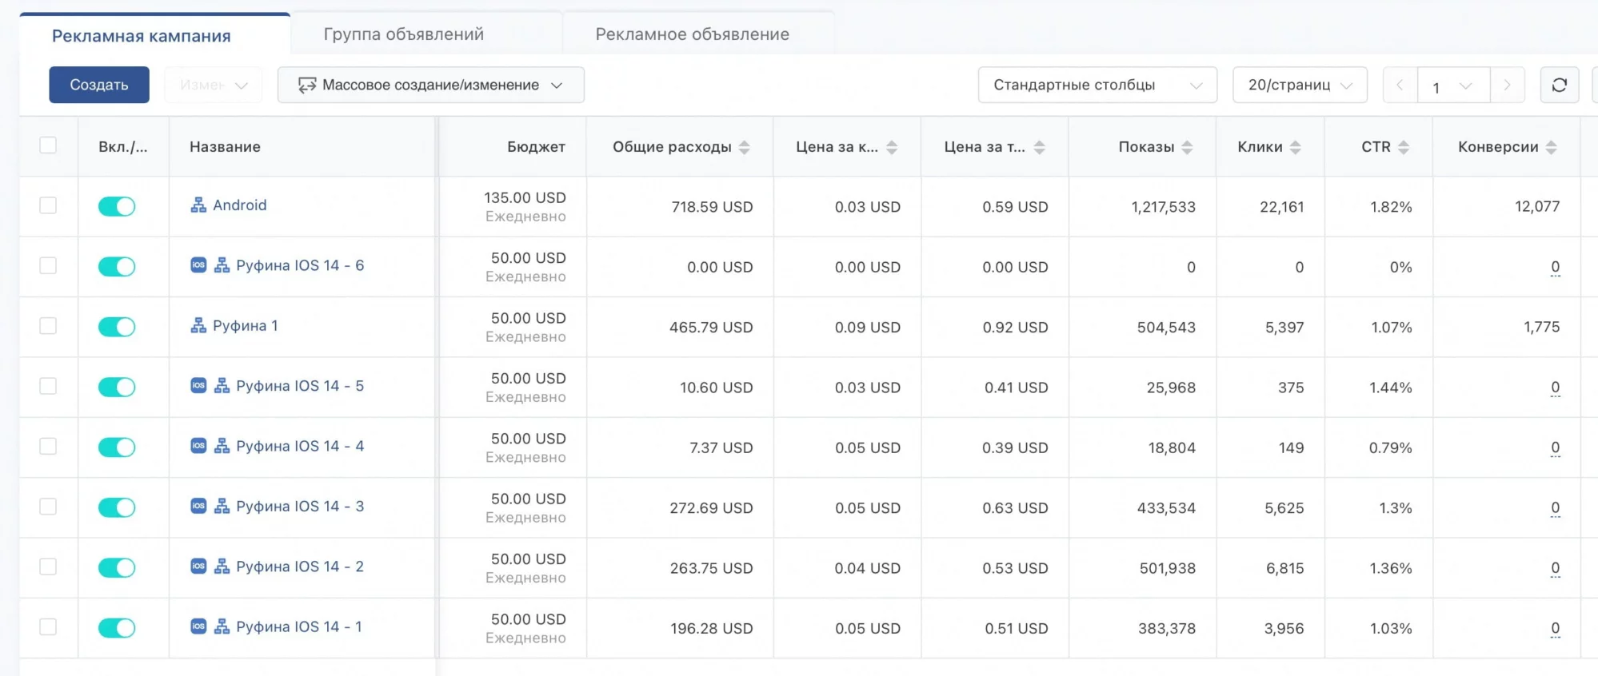Open the Руфина 1 campaign link
Screen dimensions: 1598x676
[x=245, y=325]
